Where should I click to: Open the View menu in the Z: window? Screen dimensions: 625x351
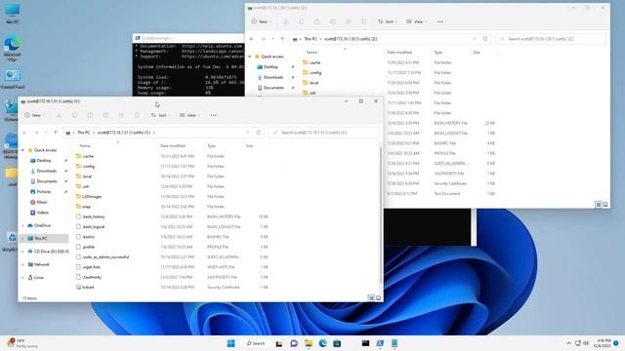pyautogui.click(x=416, y=21)
